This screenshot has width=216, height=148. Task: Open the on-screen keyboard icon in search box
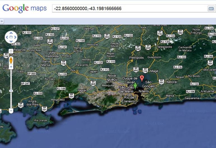pos(211,8)
